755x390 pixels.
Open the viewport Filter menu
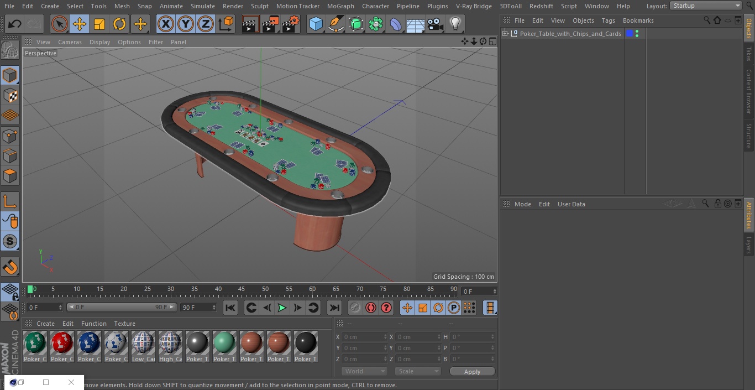156,42
